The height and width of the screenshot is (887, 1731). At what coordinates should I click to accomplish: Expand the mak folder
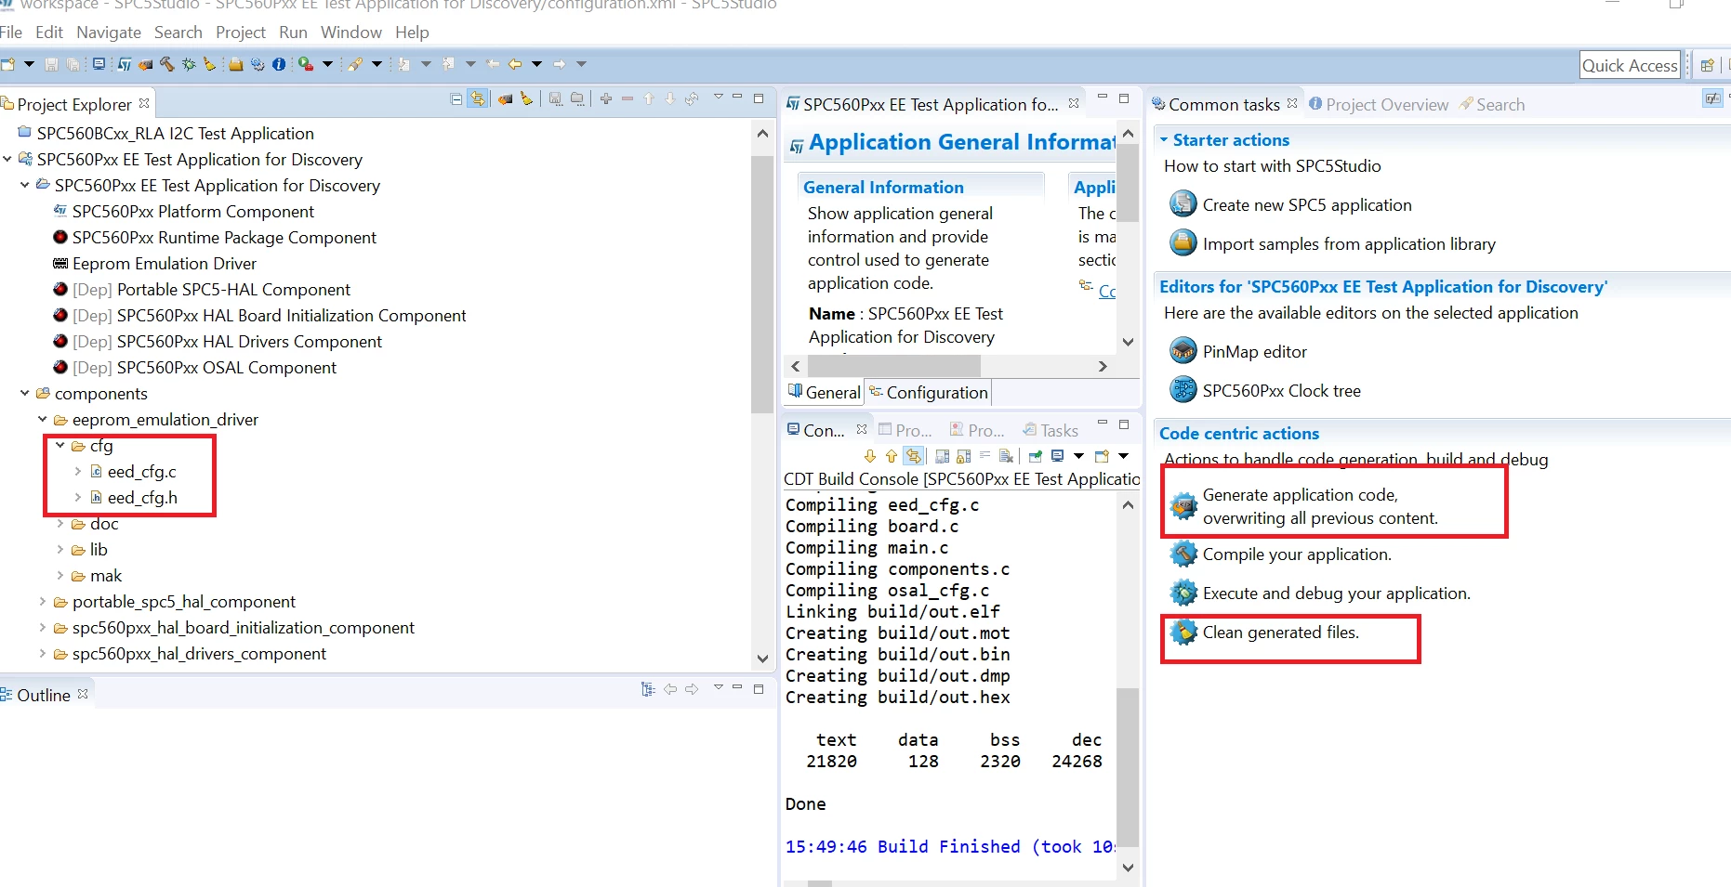coord(60,576)
